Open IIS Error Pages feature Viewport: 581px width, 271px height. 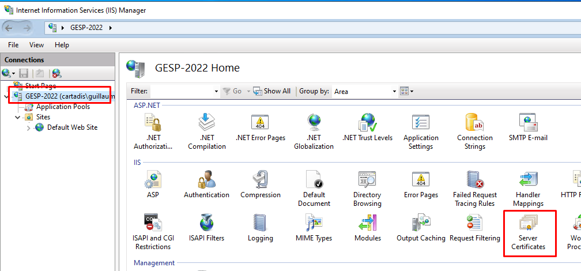point(421,185)
